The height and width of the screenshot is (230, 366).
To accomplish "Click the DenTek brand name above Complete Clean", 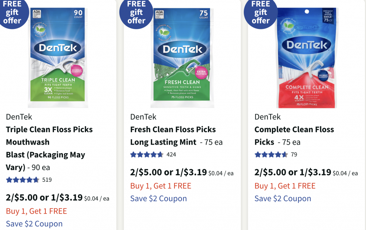I will pos(267,117).
